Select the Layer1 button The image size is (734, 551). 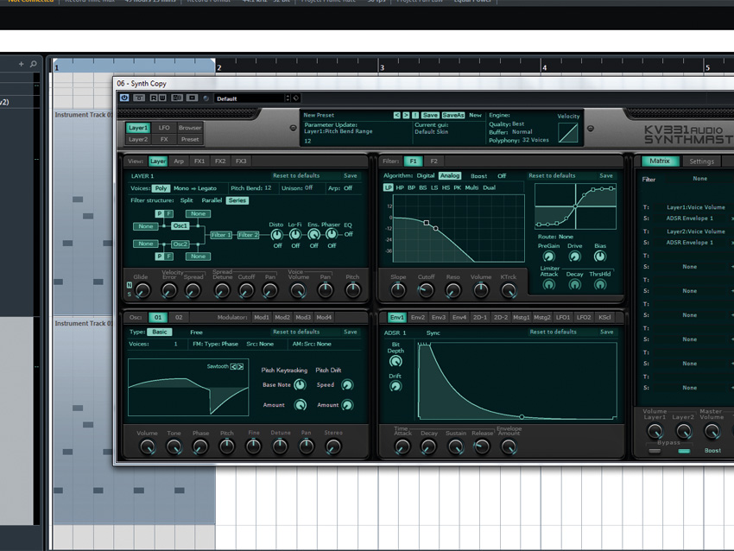click(138, 127)
